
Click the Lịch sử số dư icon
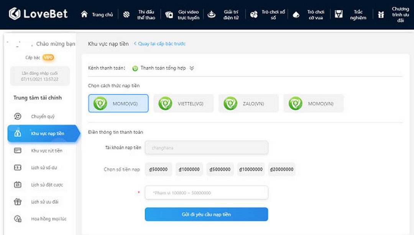pos(18,168)
